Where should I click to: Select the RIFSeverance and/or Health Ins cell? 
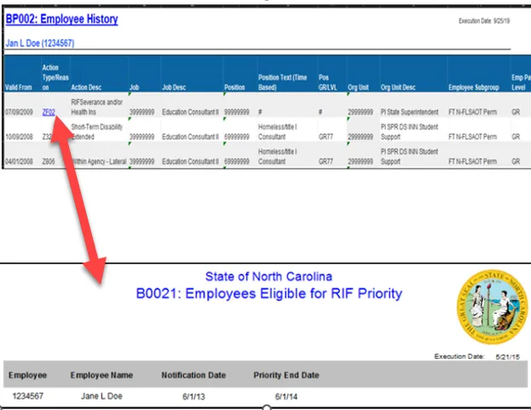(96, 107)
